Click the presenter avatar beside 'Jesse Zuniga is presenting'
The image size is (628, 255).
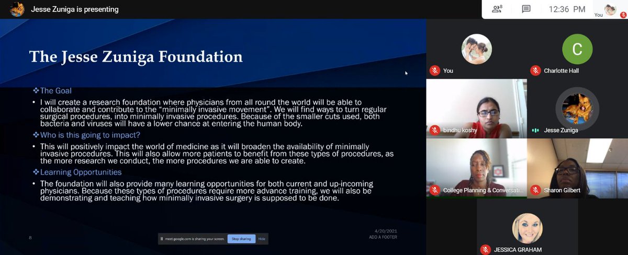point(17,9)
